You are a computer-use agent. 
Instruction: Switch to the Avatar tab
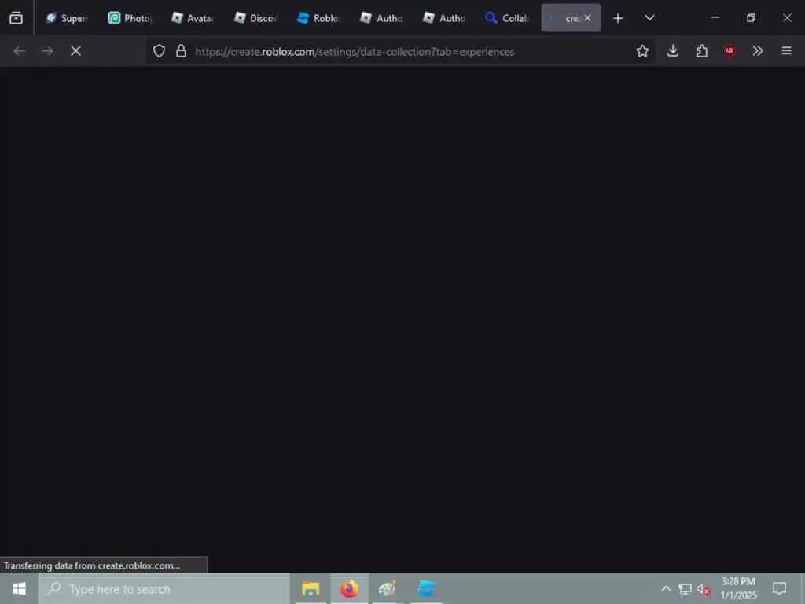click(x=193, y=18)
